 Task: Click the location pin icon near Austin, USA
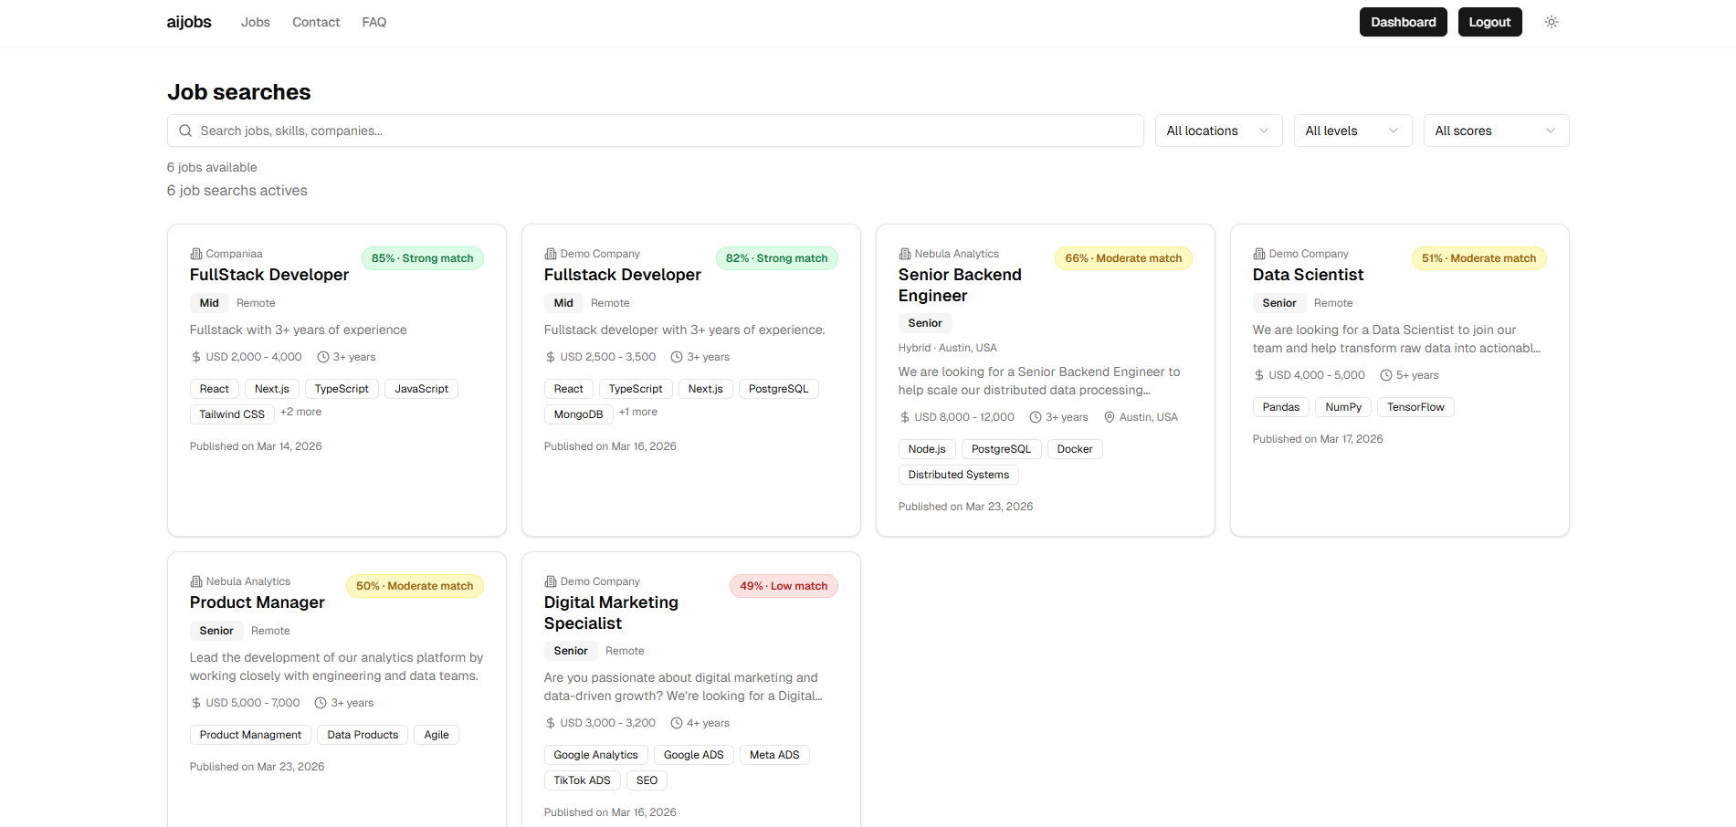coord(1110,417)
